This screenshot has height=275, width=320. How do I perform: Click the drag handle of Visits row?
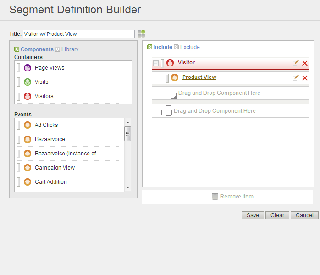pyautogui.click(x=19, y=82)
